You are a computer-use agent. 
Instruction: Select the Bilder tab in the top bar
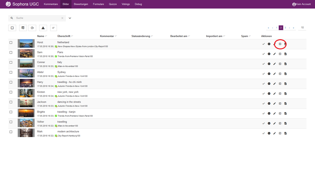click(66, 4)
